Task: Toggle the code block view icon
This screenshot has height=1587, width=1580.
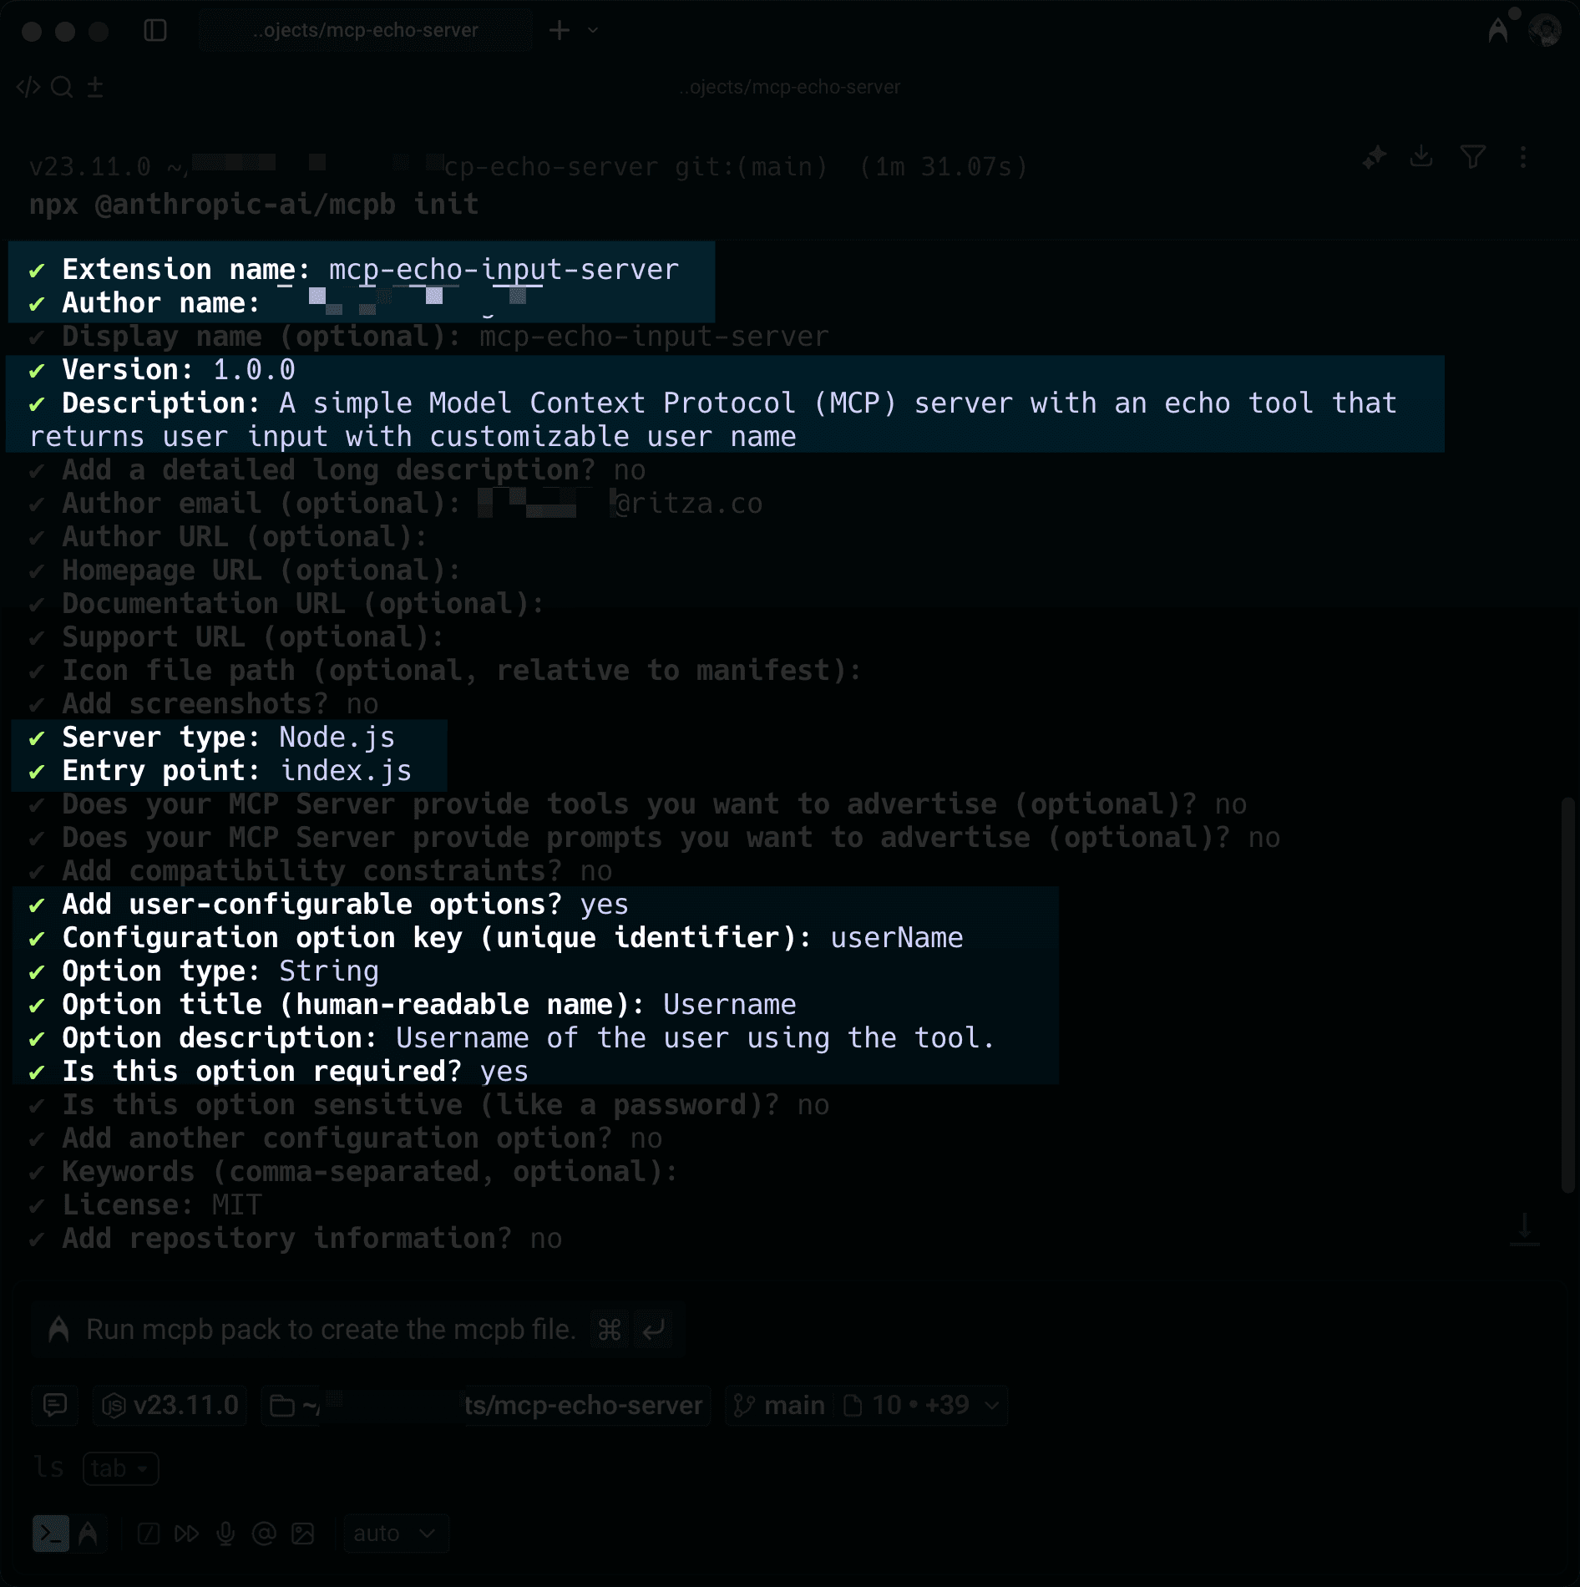Action: pyautogui.click(x=30, y=86)
